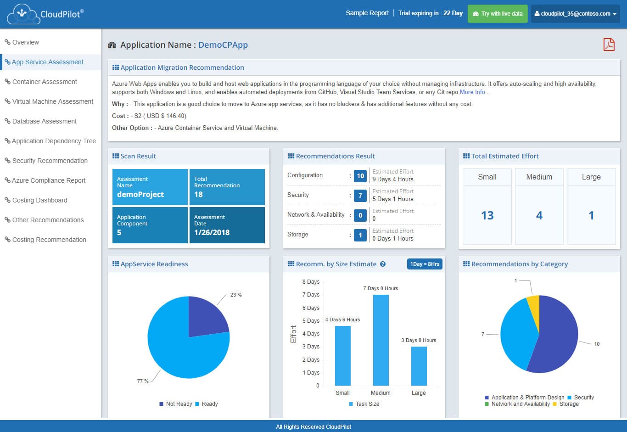This screenshot has height=432, width=627.
Task: Click the Small bar in size chart
Action: coord(343,356)
